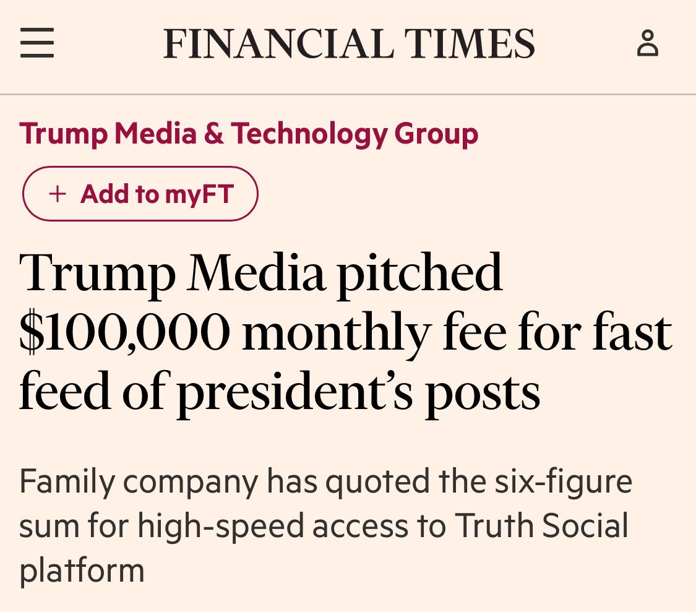Select the standfirst starting "Family company"

coord(326,525)
